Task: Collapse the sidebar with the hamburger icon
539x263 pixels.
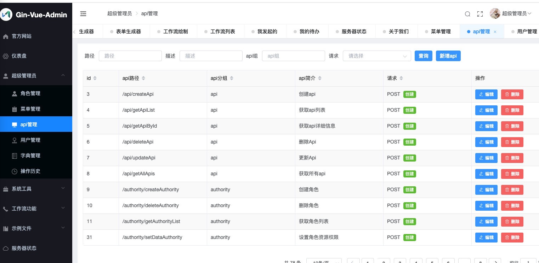Action: [83, 14]
